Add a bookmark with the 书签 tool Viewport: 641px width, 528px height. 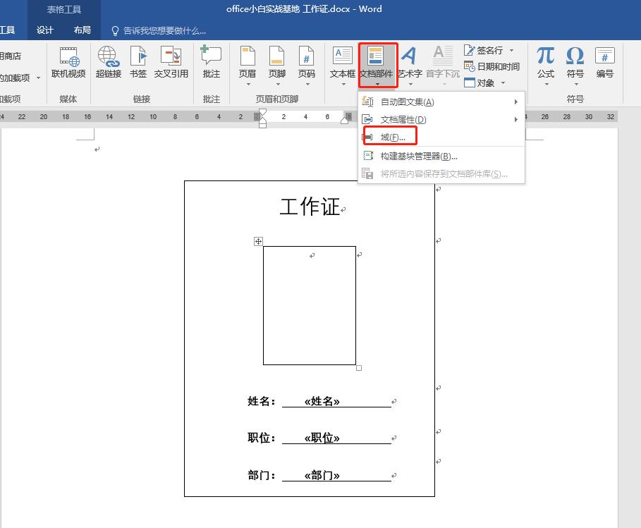tap(138, 63)
